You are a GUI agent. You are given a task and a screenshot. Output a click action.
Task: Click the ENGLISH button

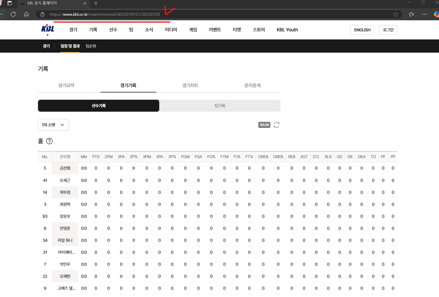tap(362, 30)
